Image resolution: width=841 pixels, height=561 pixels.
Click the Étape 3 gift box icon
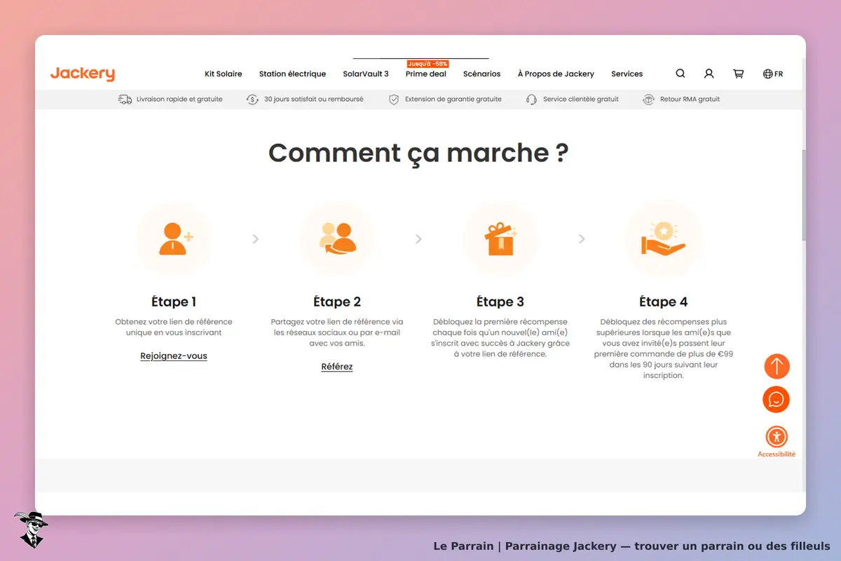(500, 238)
